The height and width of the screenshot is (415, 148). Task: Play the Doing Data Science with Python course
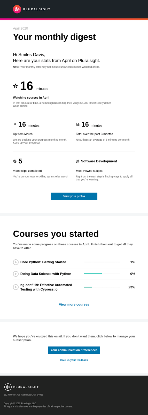pyautogui.click(x=16, y=274)
